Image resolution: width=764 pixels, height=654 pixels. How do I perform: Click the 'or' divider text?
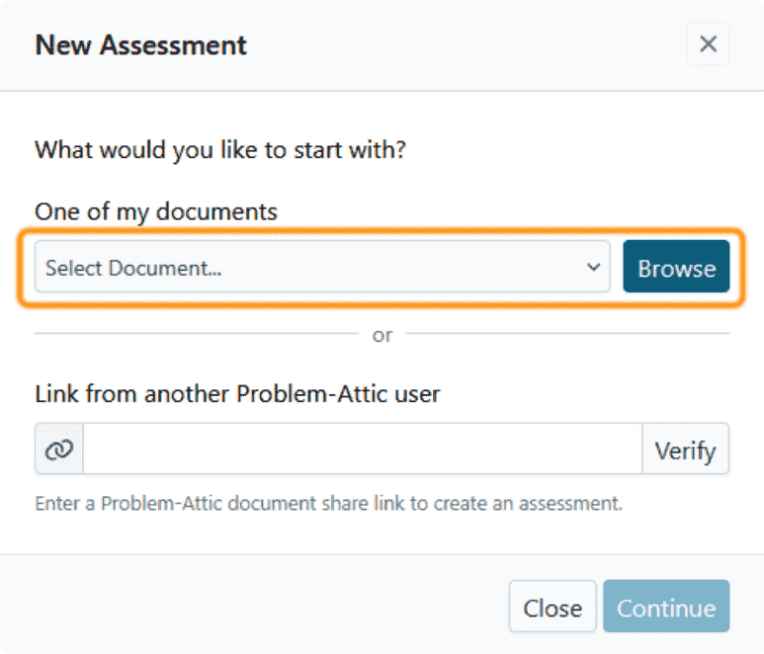[382, 335]
